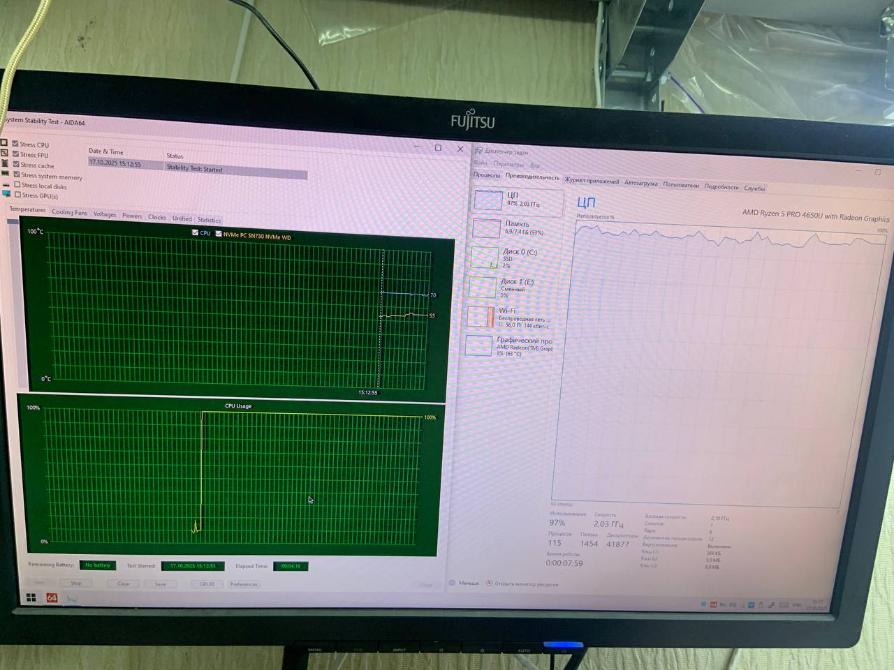The image size is (894, 670).
Task: Select the Диск 0 (C:) graph icon
Action: tap(484, 258)
